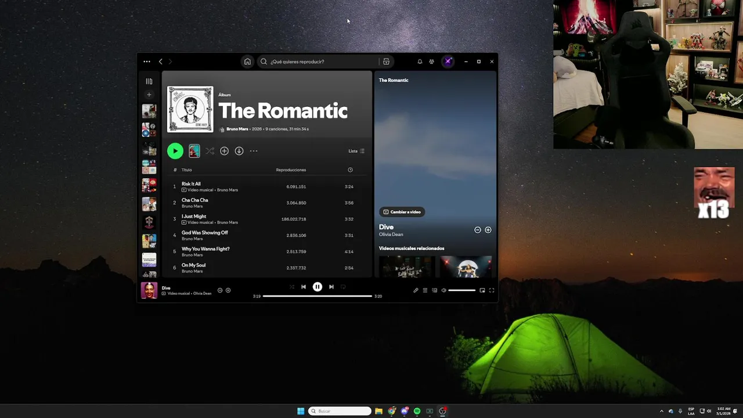Open the Windows Start button
743x418 pixels.
point(301,411)
